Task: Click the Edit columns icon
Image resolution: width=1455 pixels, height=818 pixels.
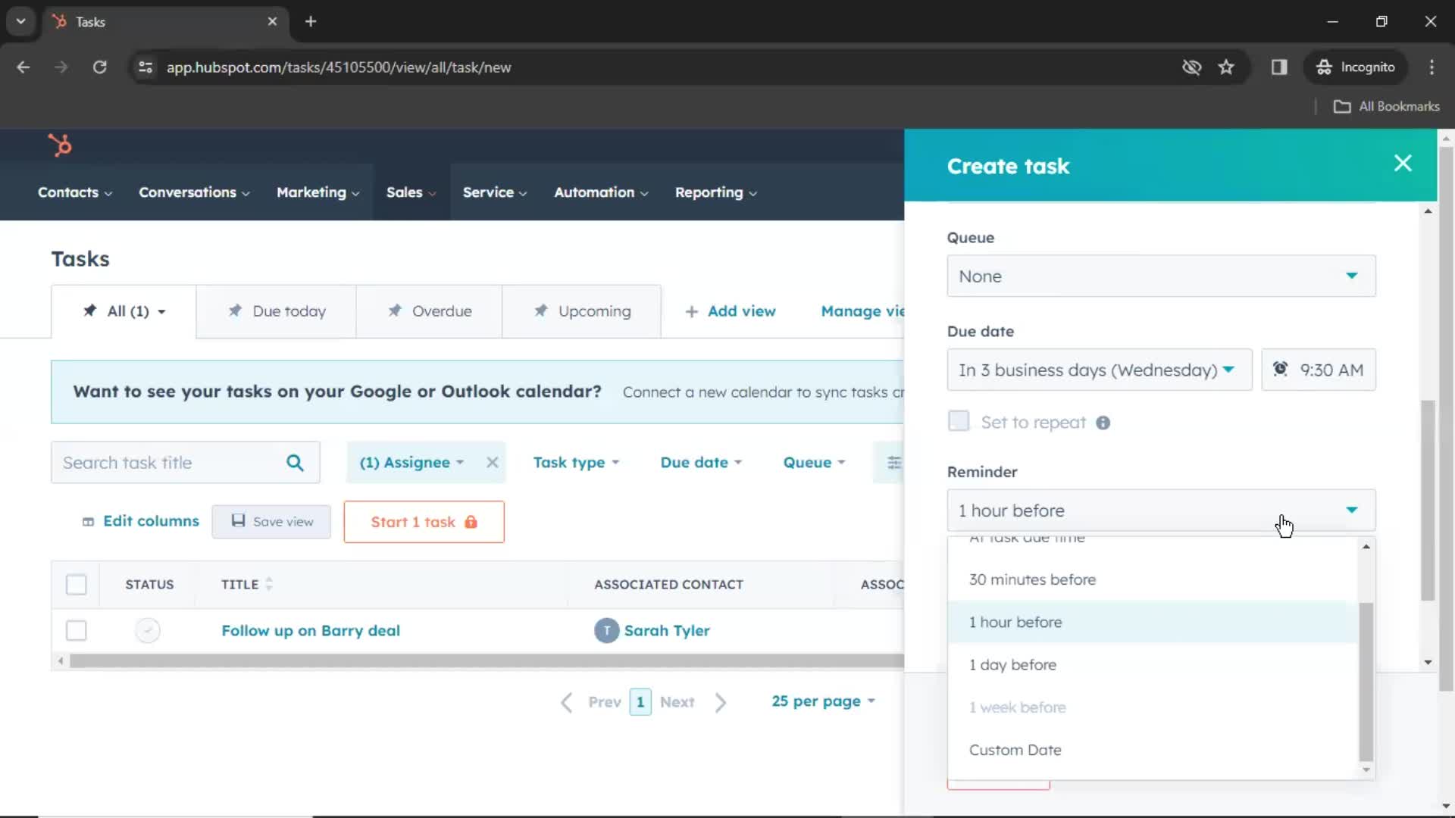Action: 87,521
